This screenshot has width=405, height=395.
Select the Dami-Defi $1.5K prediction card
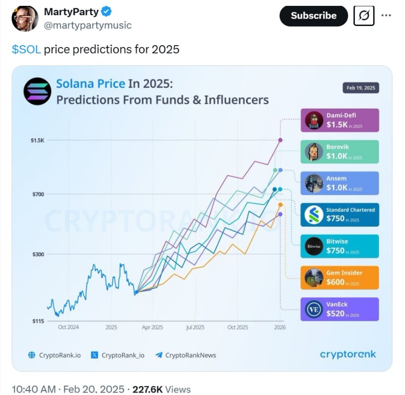[340, 120]
